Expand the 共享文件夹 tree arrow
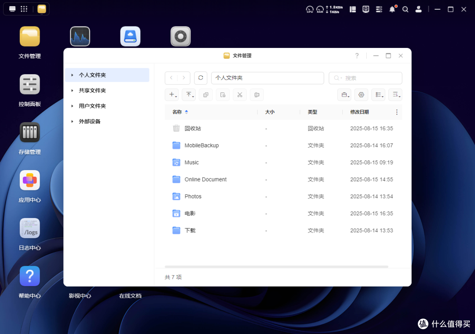 (72, 91)
